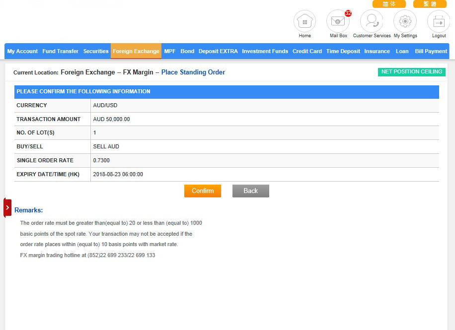455x330 pixels.
Task: Go to the Securities menu
Action: point(96,51)
